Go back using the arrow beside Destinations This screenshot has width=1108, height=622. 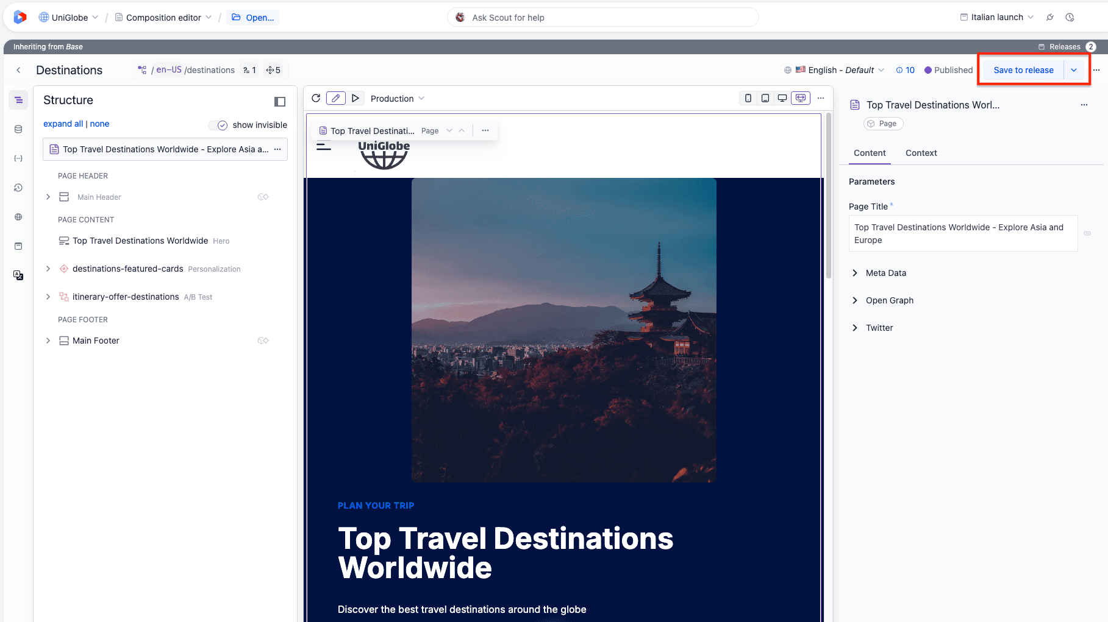click(x=19, y=70)
